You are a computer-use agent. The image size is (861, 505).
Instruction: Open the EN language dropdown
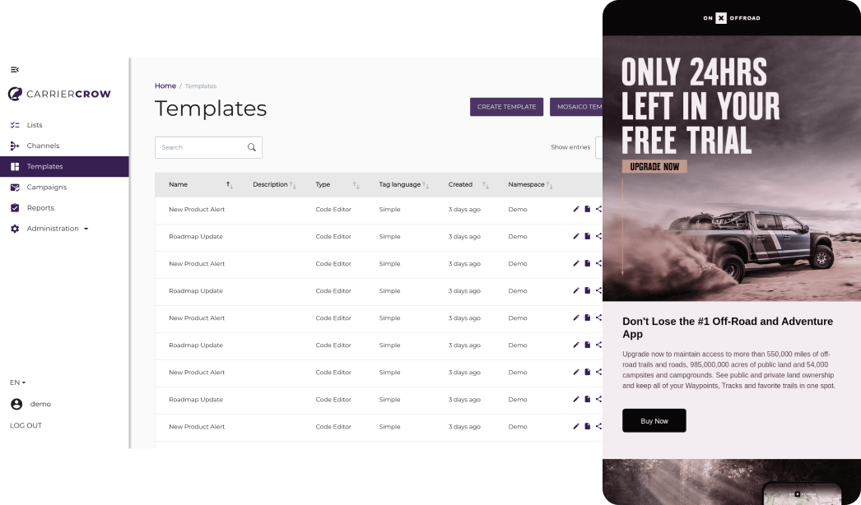tap(17, 382)
